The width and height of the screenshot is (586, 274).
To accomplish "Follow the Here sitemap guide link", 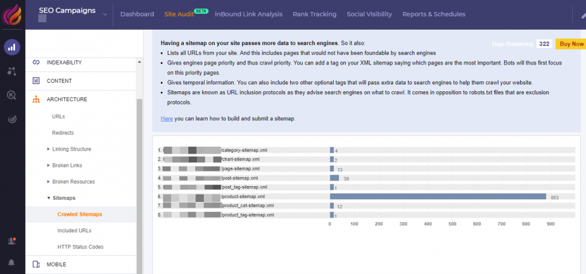I will click(167, 119).
